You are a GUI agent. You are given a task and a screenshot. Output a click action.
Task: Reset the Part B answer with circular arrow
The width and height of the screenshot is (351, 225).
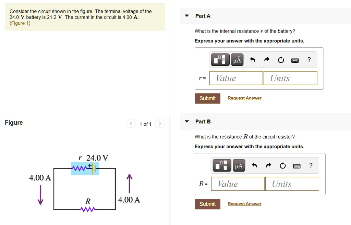click(282, 165)
